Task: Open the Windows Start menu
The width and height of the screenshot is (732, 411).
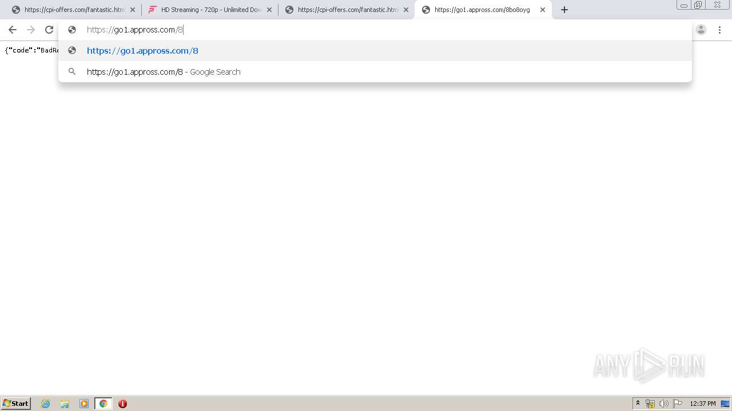Action: coord(15,403)
